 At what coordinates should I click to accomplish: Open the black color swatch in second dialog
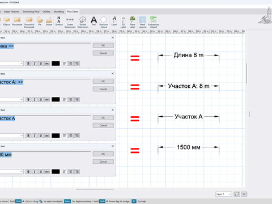(x=56, y=99)
